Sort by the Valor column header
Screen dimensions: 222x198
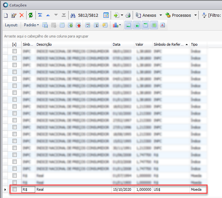click(x=143, y=44)
